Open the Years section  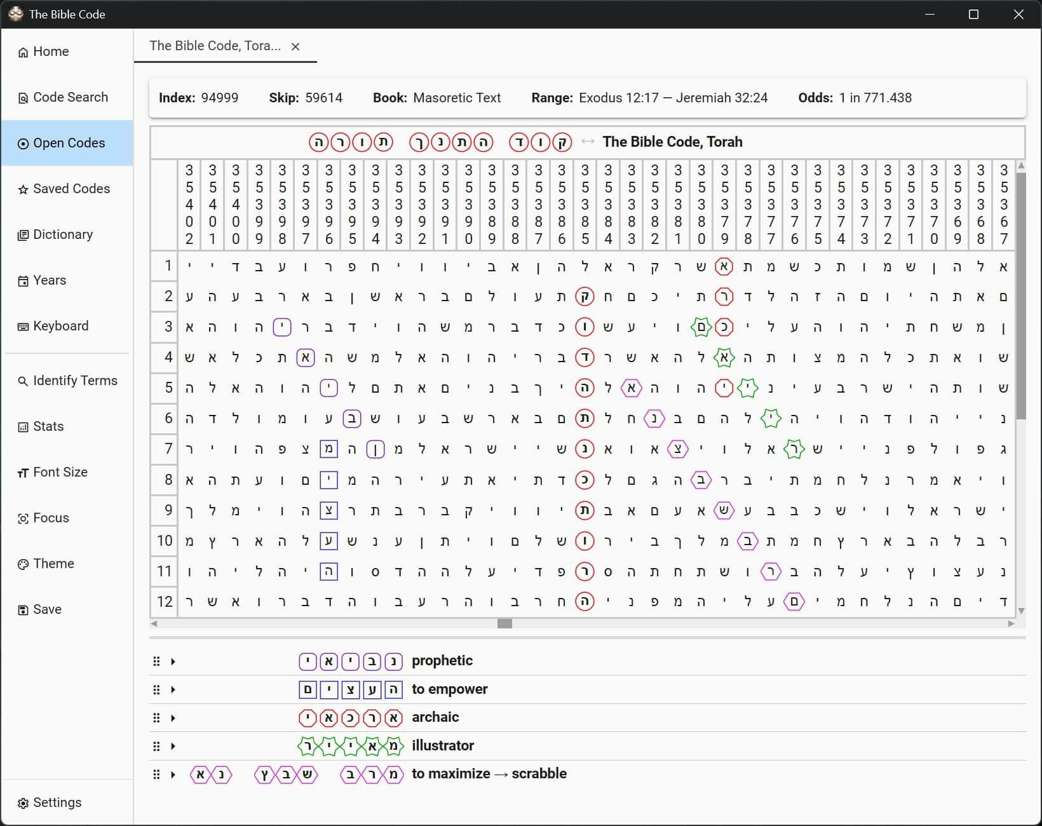tap(67, 280)
